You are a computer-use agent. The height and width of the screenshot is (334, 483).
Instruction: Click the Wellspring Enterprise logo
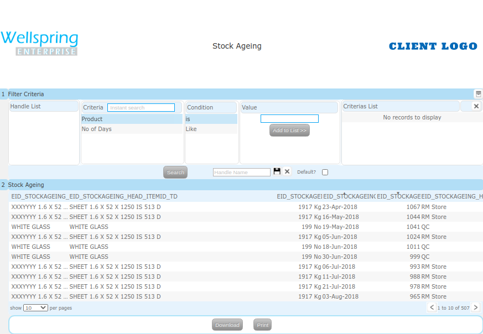coord(39,44)
